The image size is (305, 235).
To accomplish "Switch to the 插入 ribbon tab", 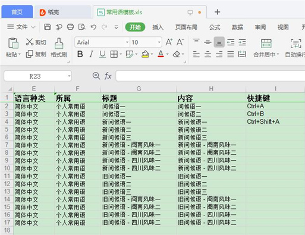I will (x=158, y=27).
